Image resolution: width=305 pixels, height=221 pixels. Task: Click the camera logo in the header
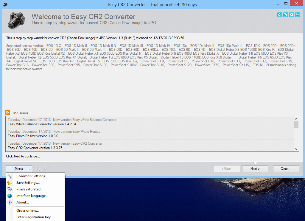tap(16, 20)
